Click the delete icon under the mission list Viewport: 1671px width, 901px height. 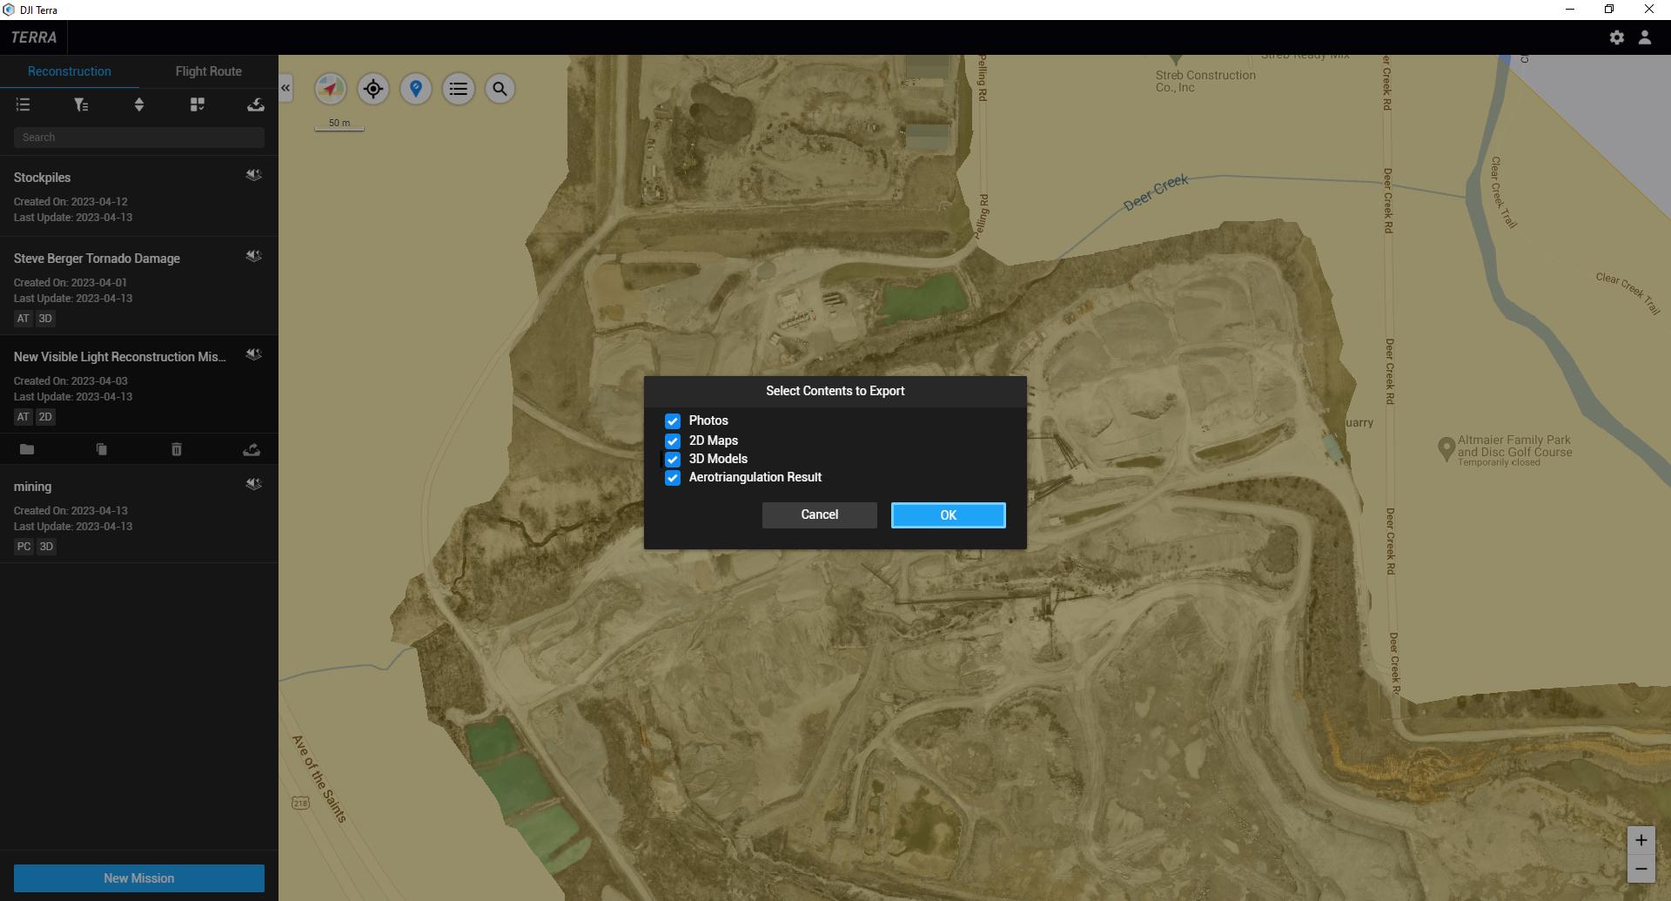pyautogui.click(x=176, y=449)
